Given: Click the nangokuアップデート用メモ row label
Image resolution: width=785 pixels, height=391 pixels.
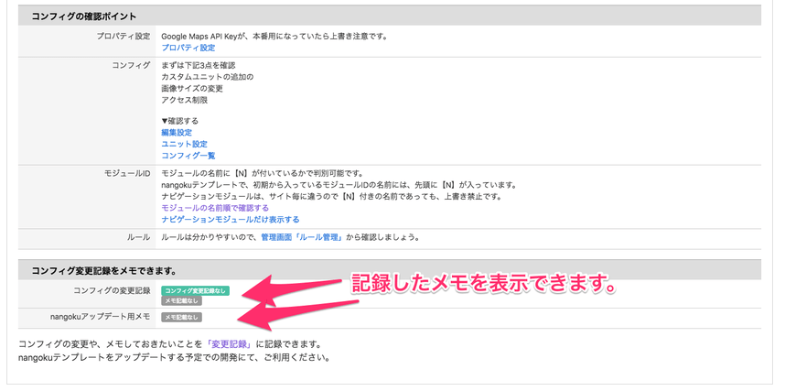Looking at the screenshot, I should click(102, 317).
